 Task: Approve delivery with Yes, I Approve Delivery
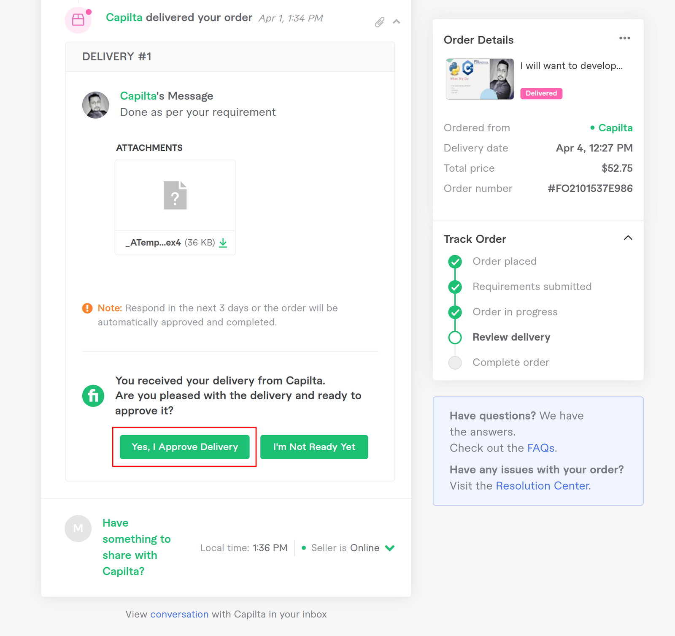(185, 447)
